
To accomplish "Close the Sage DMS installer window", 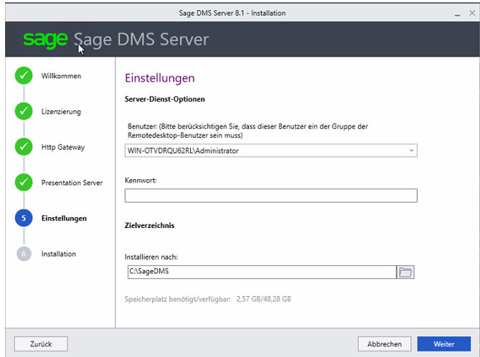I will point(469,14).
